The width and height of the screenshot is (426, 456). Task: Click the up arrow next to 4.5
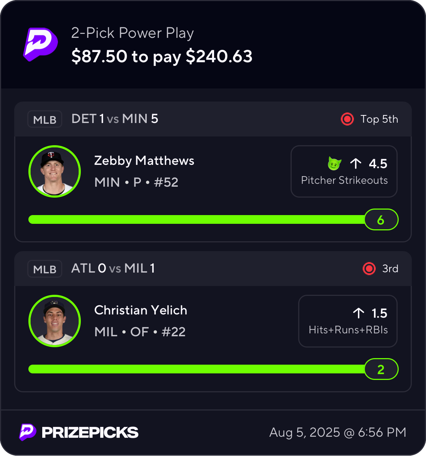coord(356,164)
